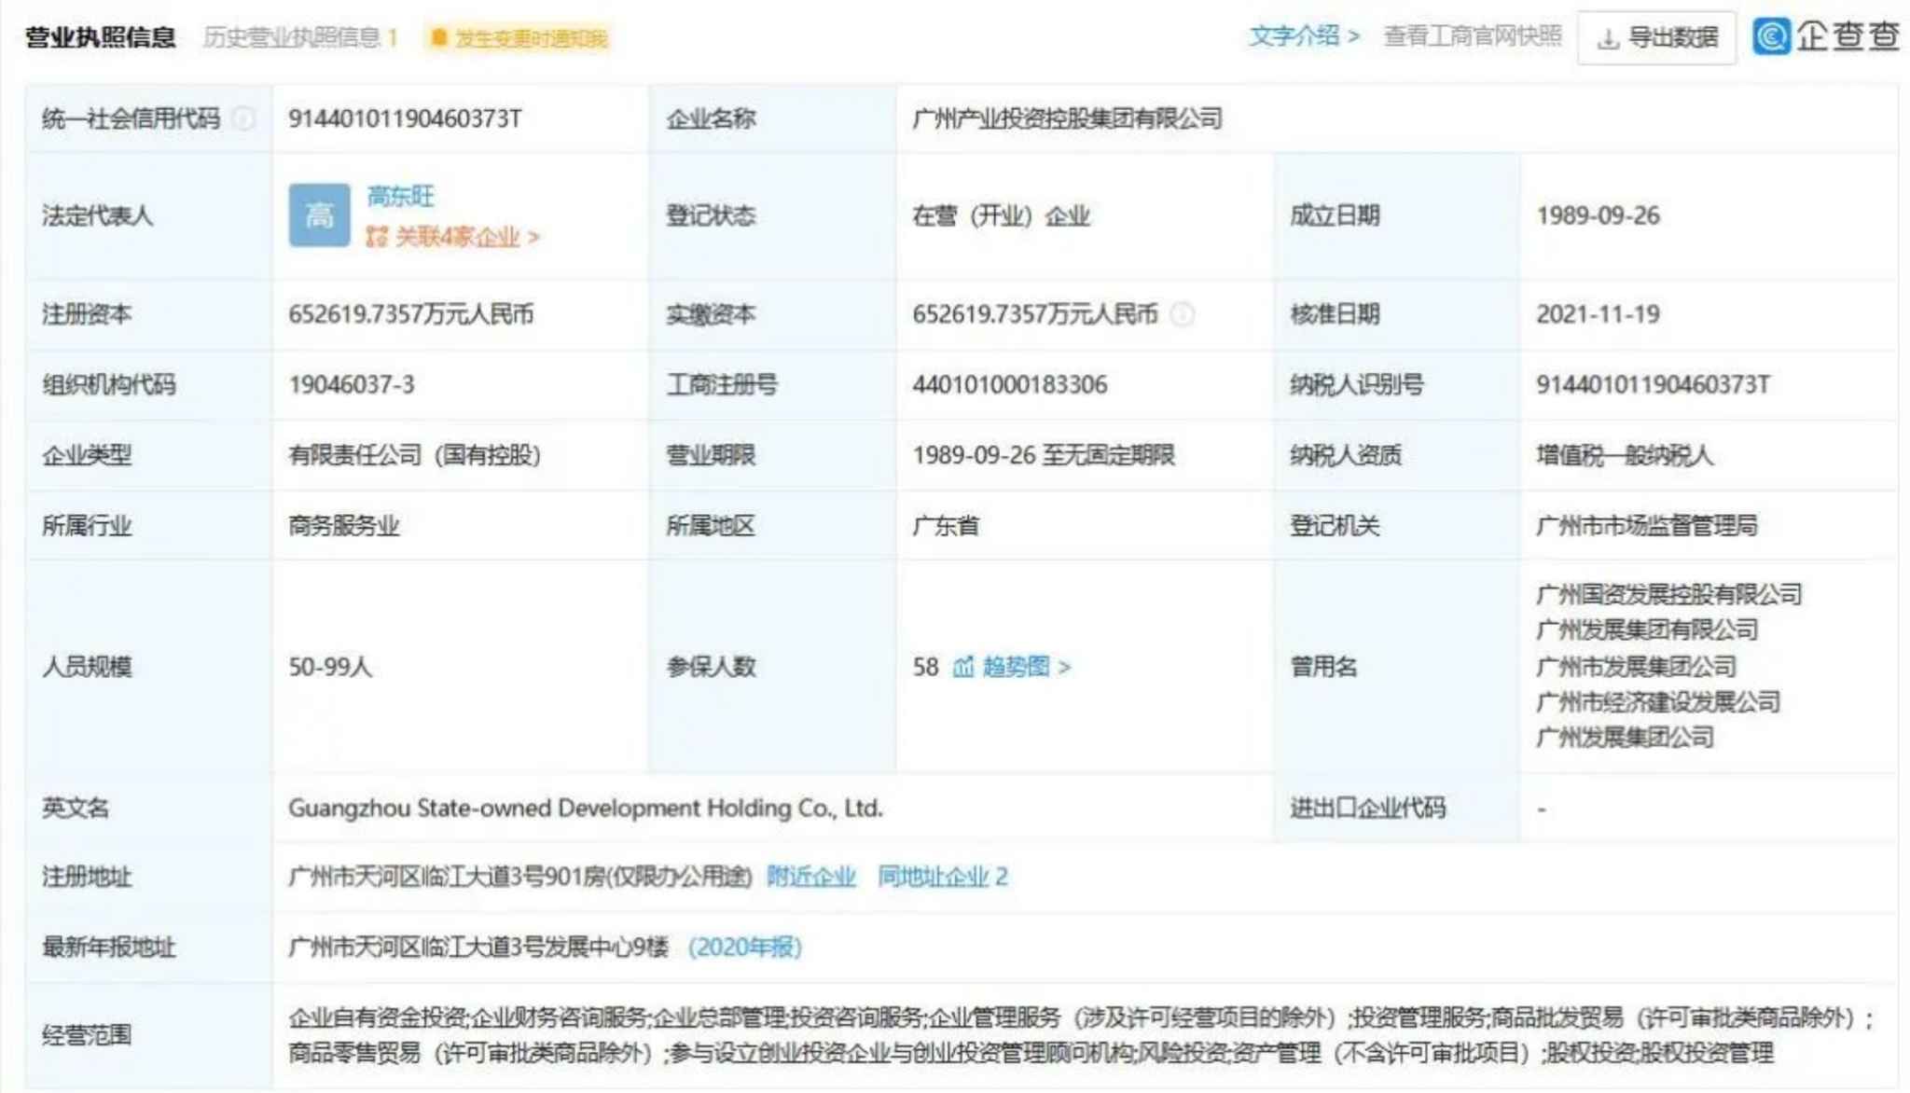Open 同地址企业 2 link

coord(943,877)
